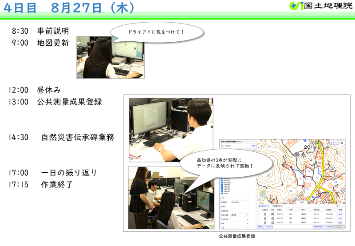Toggle the header select-all checkbox in results table

(259, 210)
